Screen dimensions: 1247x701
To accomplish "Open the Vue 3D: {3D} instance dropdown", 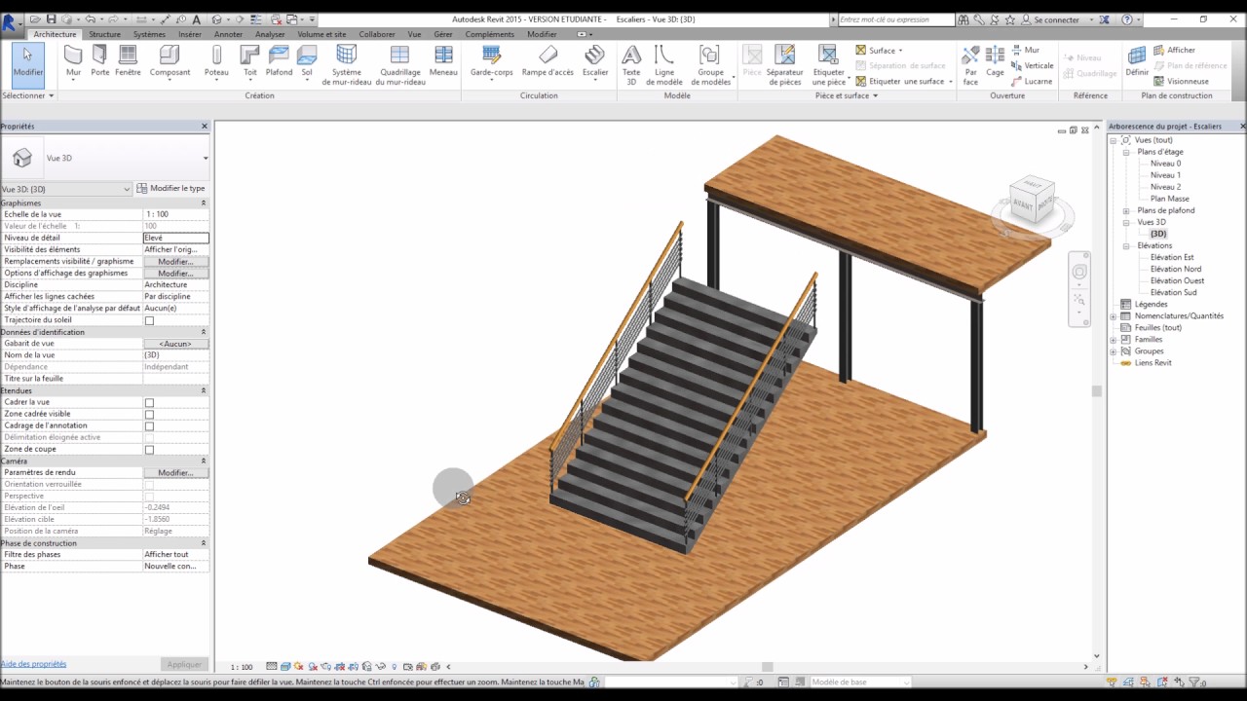I will [x=127, y=189].
